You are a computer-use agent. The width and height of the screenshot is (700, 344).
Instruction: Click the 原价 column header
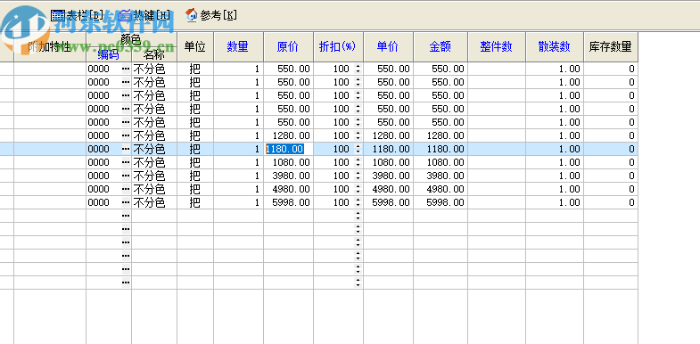pos(288,46)
